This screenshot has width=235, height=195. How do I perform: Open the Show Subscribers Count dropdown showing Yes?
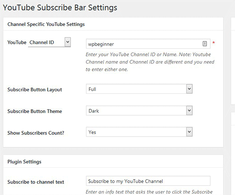[139, 132]
